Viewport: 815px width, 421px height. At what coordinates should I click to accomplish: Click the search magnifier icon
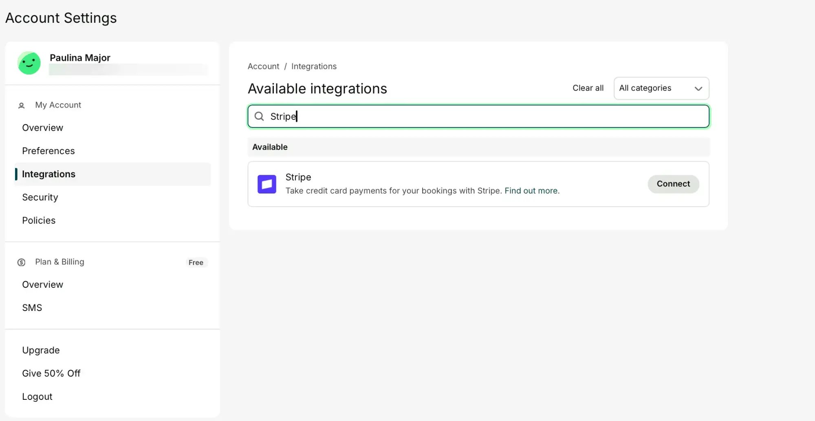(259, 117)
